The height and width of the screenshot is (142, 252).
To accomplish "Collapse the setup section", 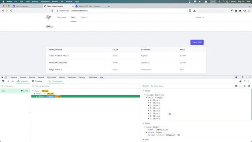I will point(143,123).
